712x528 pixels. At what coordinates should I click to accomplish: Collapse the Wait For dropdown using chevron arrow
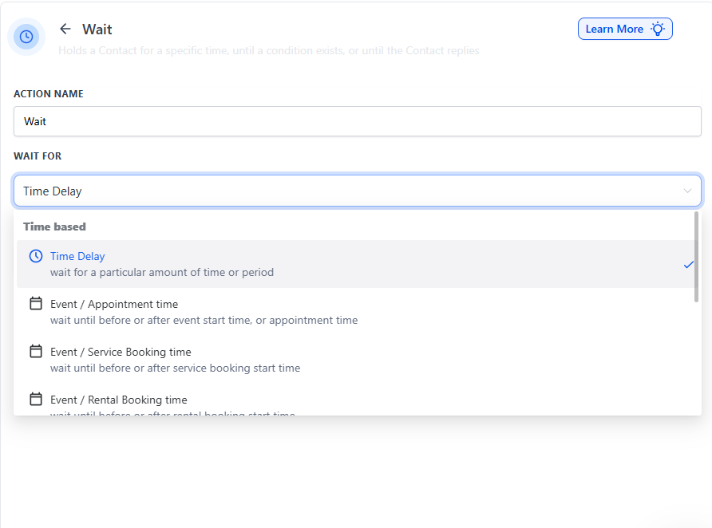[x=687, y=191]
